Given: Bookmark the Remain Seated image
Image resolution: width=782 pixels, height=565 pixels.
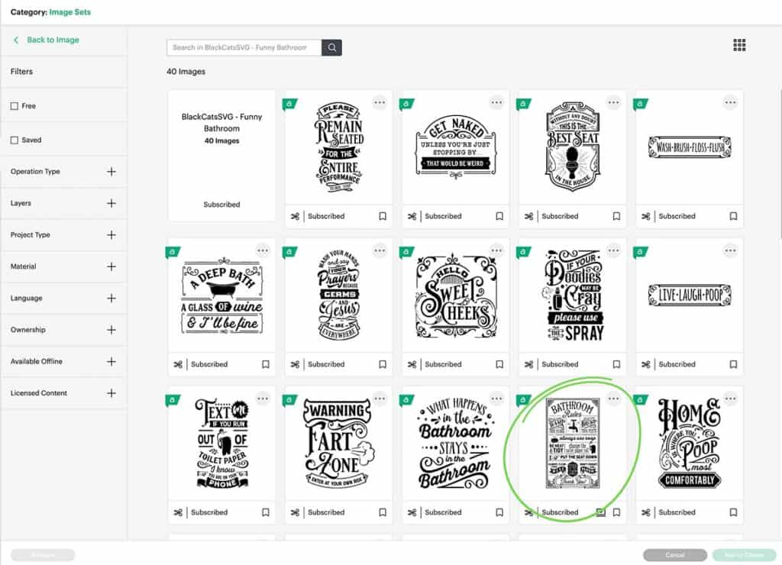Looking at the screenshot, I should (383, 216).
